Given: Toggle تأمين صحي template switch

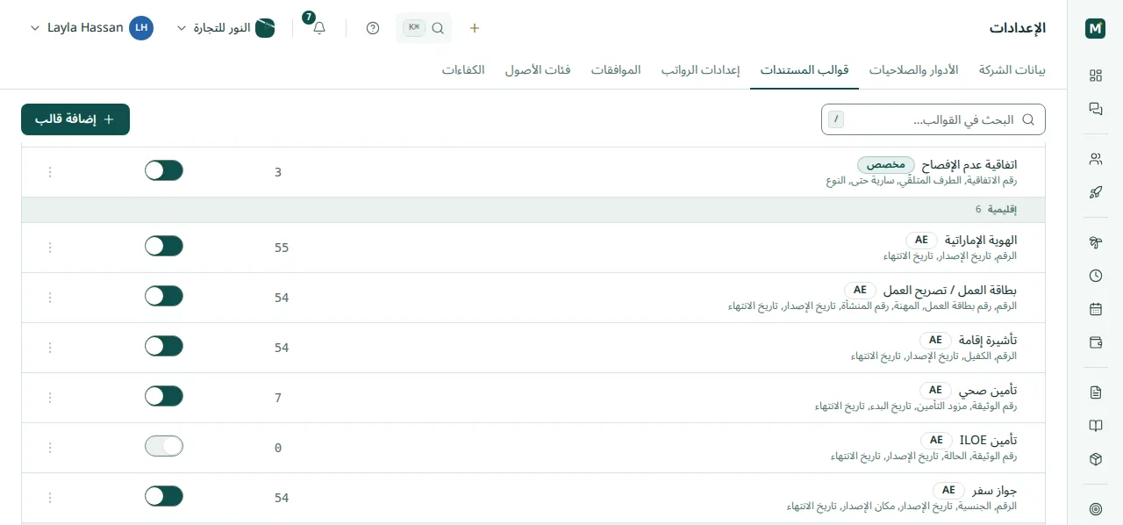Looking at the screenshot, I should tap(164, 396).
